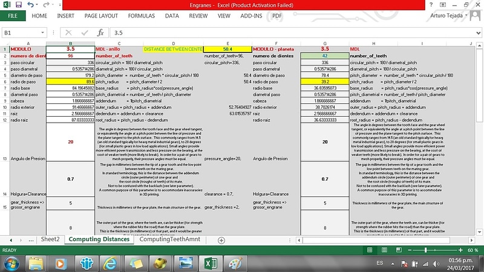Zoom out with the minus button
The image size is (484, 272).
point(410,250)
